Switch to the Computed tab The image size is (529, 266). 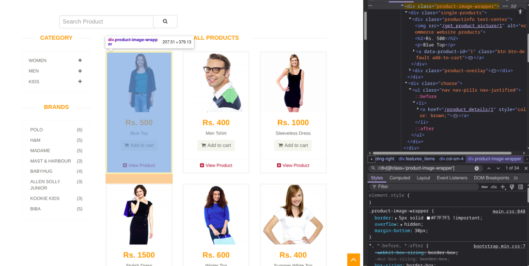click(399, 178)
